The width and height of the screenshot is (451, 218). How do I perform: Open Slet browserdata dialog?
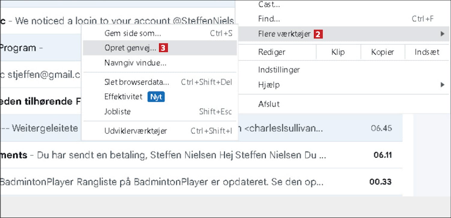(137, 82)
